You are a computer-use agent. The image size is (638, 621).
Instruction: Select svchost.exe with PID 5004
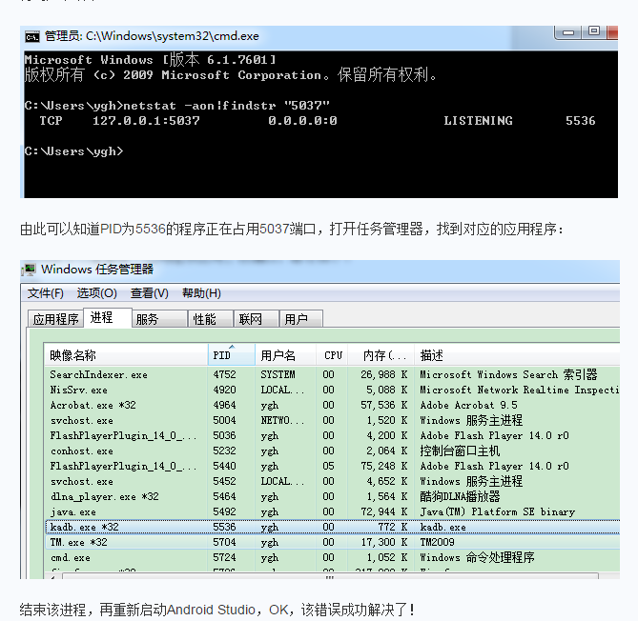click(x=332, y=420)
